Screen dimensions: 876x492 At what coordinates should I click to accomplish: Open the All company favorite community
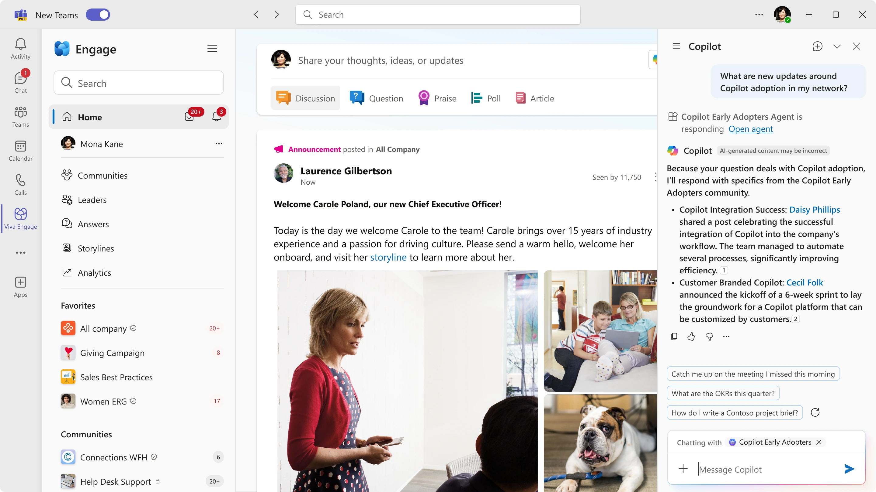pyautogui.click(x=142, y=328)
